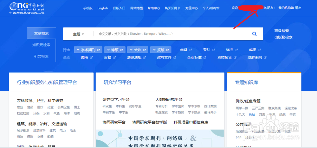Uncheck the 博硕 database checkbox
Viewport: 317px width, 148px height.
108,50
